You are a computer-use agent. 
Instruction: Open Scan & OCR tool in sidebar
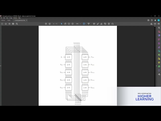pyautogui.click(x=159, y=67)
